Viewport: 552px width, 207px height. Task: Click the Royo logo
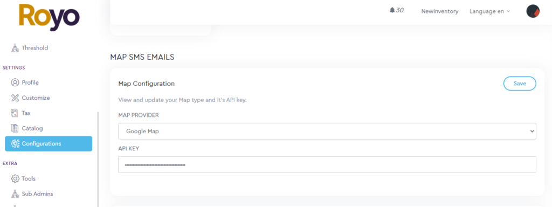pyautogui.click(x=49, y=17)
